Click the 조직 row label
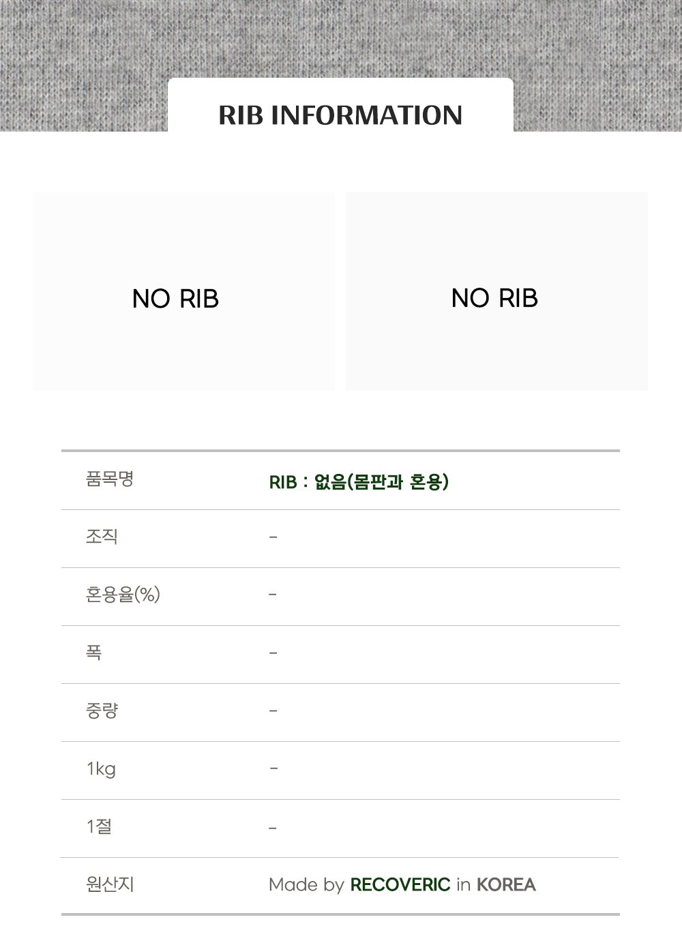The image size is (682, 941). pos(102,537)
